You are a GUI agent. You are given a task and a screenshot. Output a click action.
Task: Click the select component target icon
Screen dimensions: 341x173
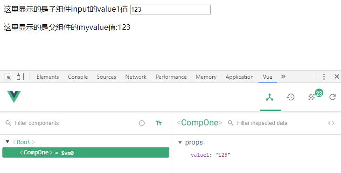[142, 123]
